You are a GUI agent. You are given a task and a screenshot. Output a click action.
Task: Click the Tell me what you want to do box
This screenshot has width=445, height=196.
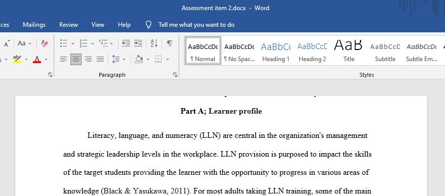point(196,25)
